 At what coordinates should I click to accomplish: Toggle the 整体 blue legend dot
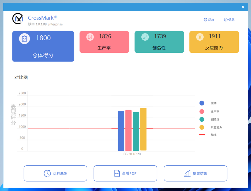[202, 103]
